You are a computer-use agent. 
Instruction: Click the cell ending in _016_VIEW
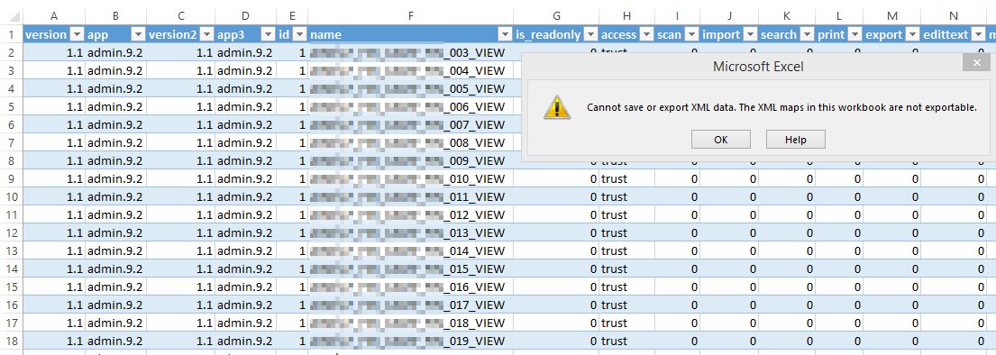point(411,287)
